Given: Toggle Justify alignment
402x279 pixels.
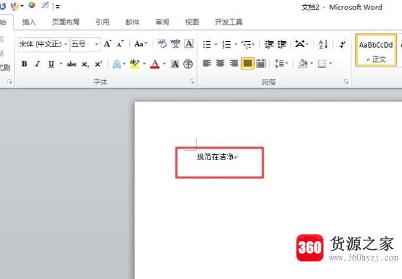Looking at the screenshot, I should click(x=248, y=63).
